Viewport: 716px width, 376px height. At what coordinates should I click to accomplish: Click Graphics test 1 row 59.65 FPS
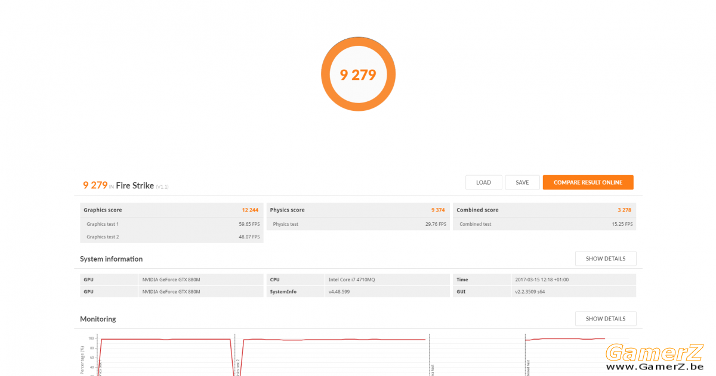point(172,224)
